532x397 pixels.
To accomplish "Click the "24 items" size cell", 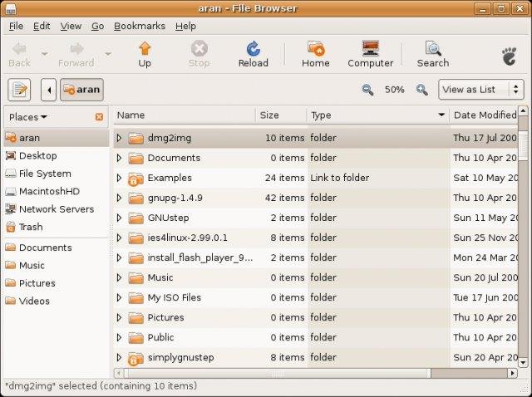I will tap(284, 178).
